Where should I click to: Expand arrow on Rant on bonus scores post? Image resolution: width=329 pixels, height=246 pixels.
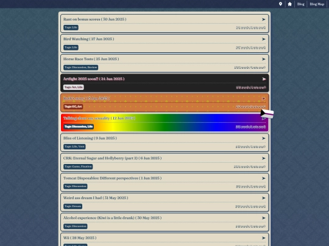tap(264, 19)
